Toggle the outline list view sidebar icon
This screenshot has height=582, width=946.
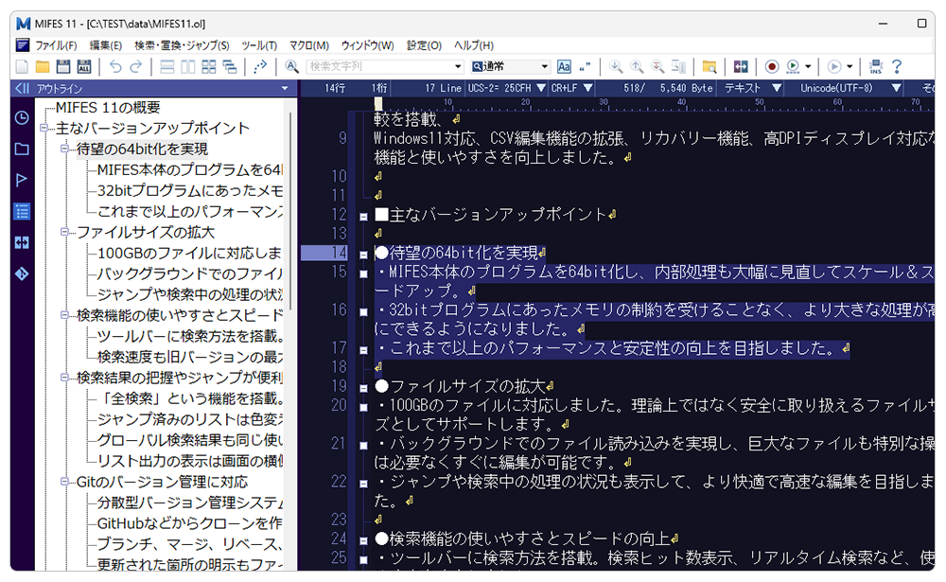[x=22, y=211]
